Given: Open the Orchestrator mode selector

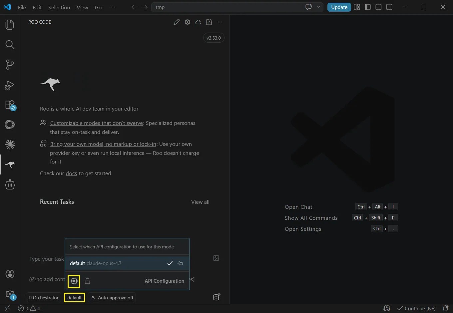Looking at the screenshot, I should point(43,298).
